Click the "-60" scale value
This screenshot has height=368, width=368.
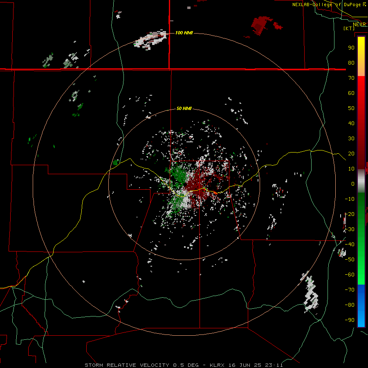tap(350, 275)
